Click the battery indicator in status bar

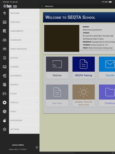111,2
